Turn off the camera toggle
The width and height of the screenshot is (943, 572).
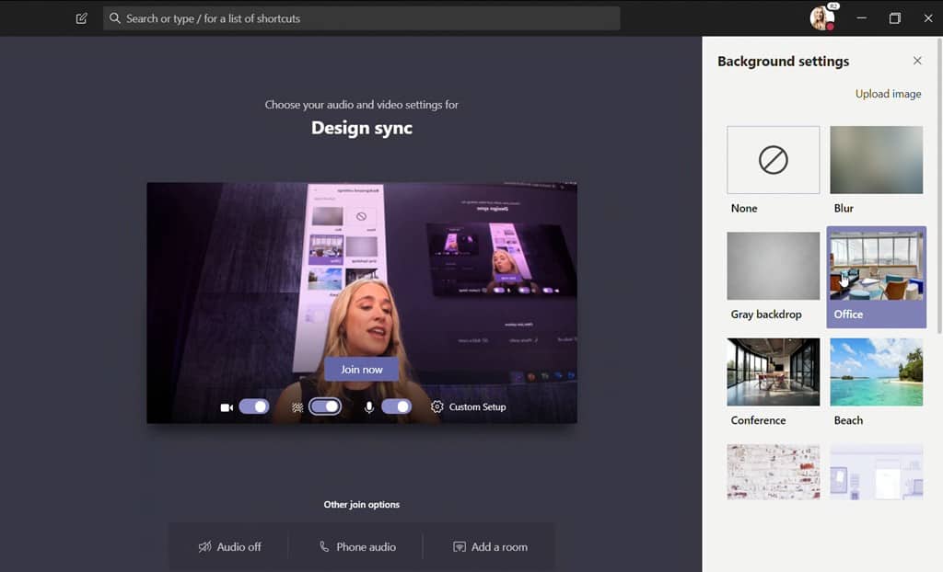coord(254,406)
